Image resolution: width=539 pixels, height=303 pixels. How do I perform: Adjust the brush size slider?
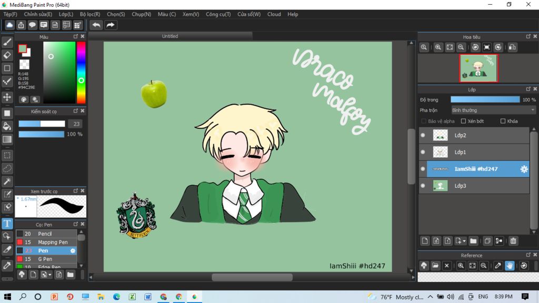coord(42,124)
